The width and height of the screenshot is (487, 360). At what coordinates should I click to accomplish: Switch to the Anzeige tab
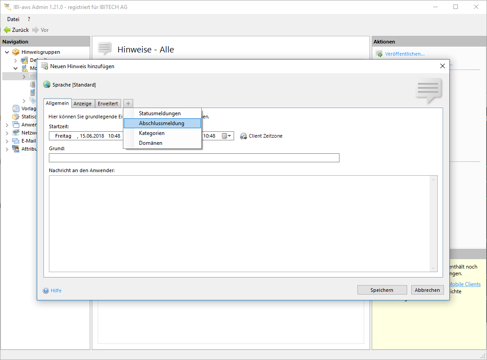click(x=83, y=104)
